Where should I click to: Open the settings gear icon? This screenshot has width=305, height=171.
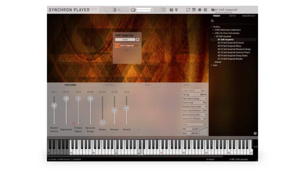[x=205, y=10]
